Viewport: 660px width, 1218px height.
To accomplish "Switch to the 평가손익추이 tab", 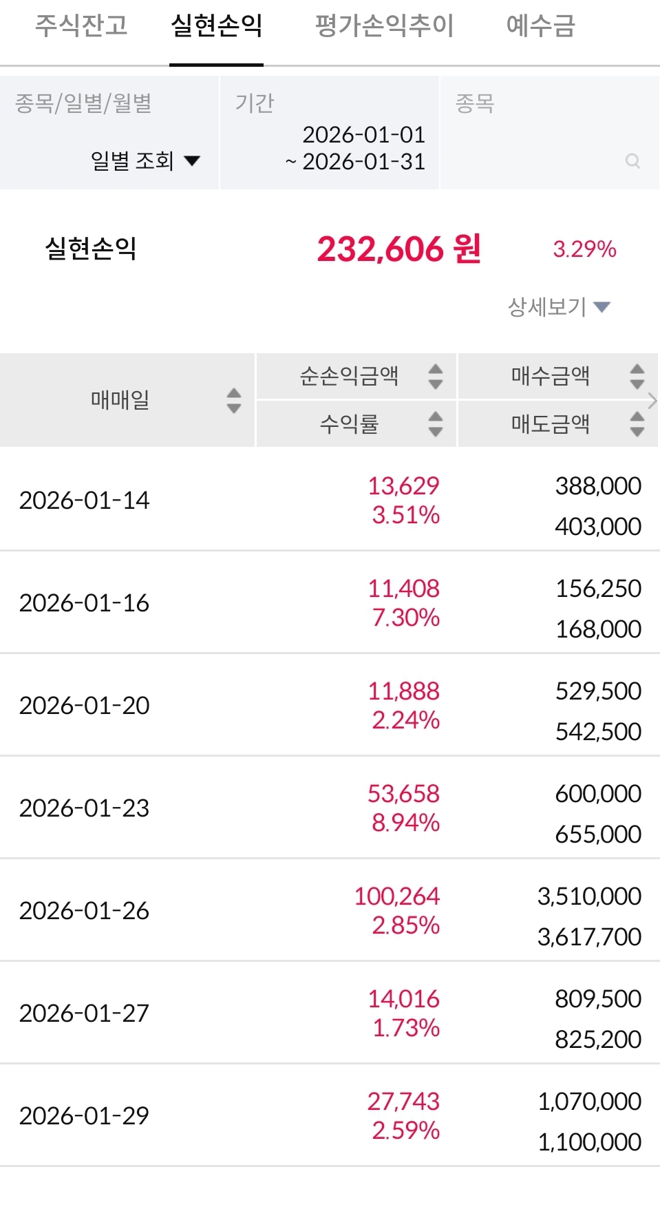I will pyautogui.click(x=384, y=26).
